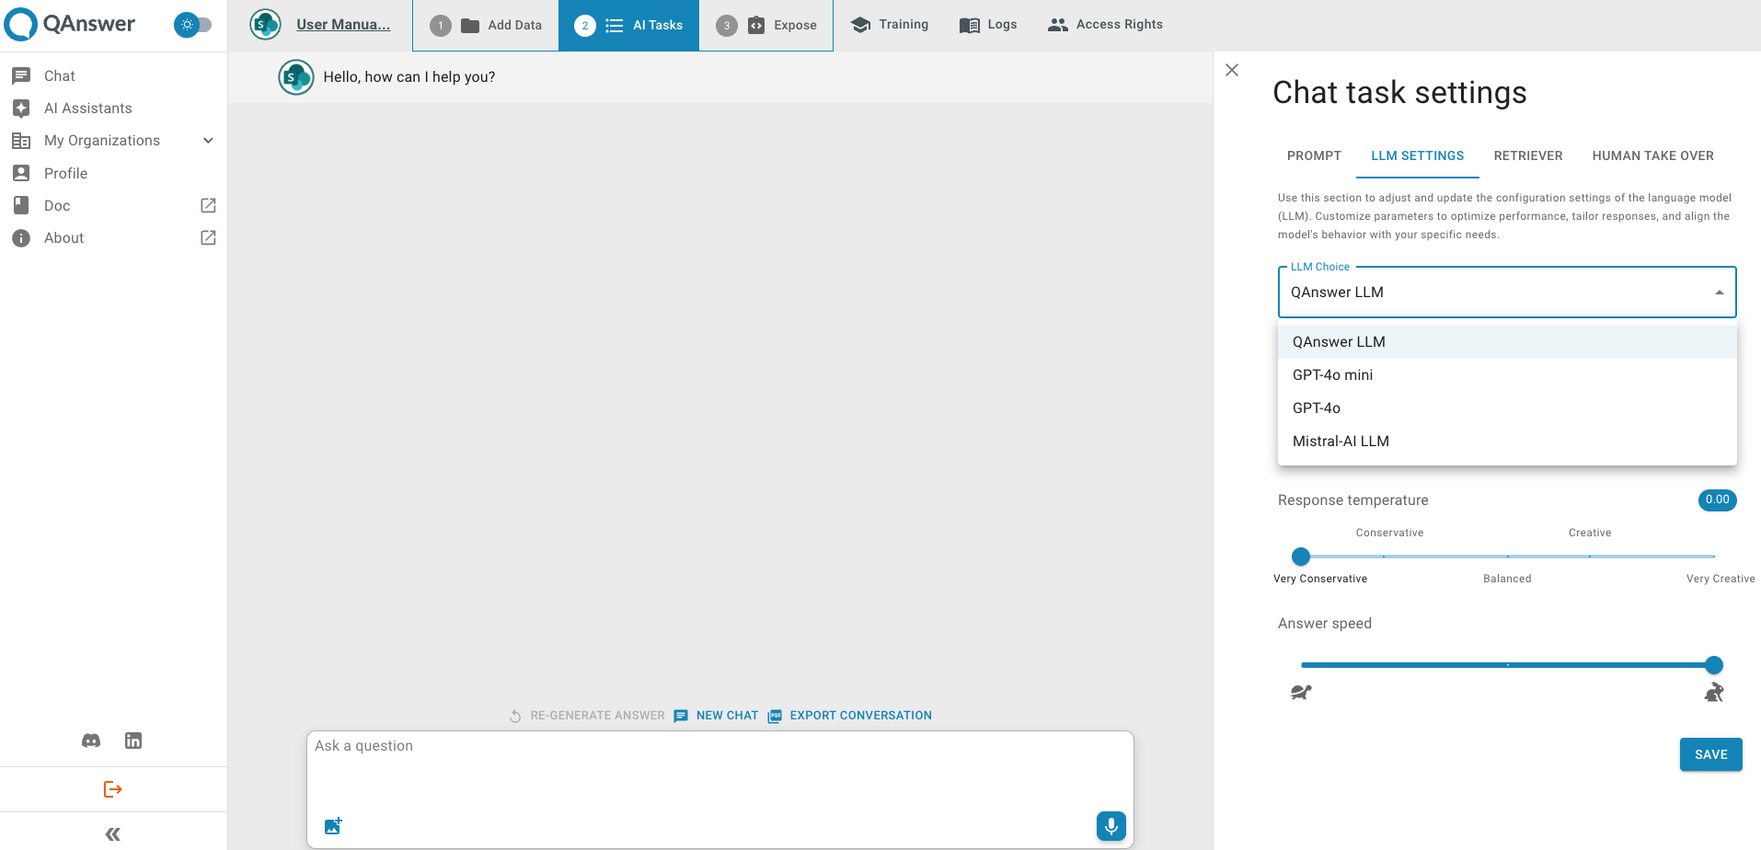This screenshot has width=1761, height=850.
Task: Click the LLM Choice dropdown arrow
Action: click(x=1719, y=293)
